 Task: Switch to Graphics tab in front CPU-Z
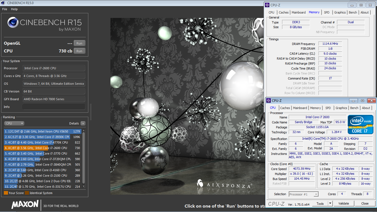coord(341,108)
